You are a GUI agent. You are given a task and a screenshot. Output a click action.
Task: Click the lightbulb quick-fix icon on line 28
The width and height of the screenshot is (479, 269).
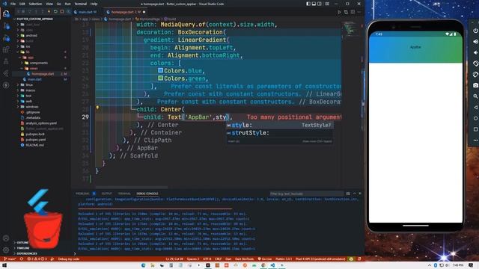(97, 108)
